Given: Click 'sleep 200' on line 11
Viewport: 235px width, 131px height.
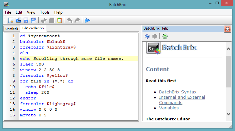Looking at the screenshot, I should coord(37,92).
